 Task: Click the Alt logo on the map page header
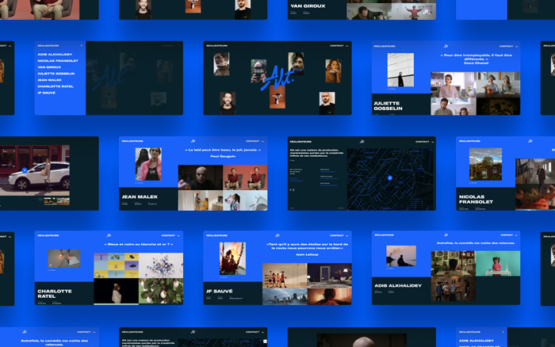point(362,141)
